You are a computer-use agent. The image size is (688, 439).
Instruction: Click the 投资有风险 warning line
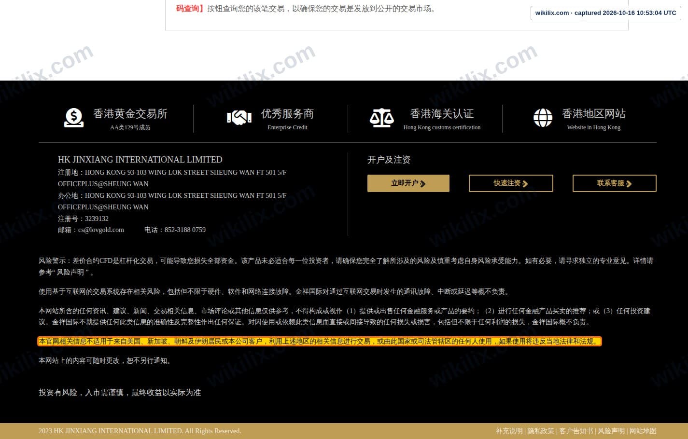(120, 393)
